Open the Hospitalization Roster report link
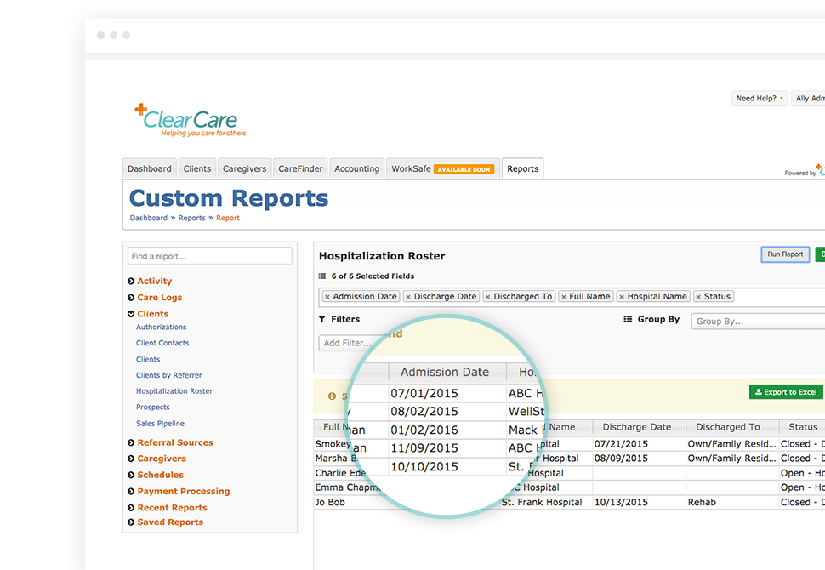 [x=174, y=391]
